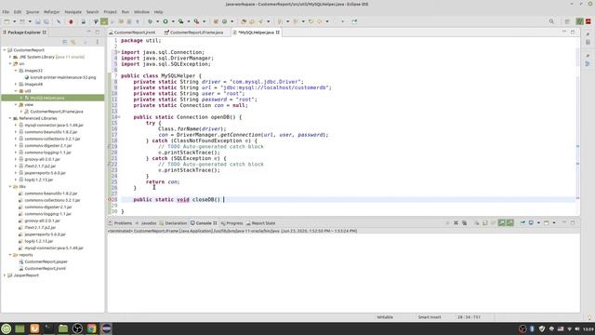The height and width of the screenshot is (335, 595).
Task: Click Clear Console icon
Action: 477,223
